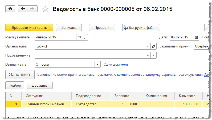The height and width of the screenshot is (120, 212).
Task: Expand the Организация dropdown list
Action: (148, 46)
